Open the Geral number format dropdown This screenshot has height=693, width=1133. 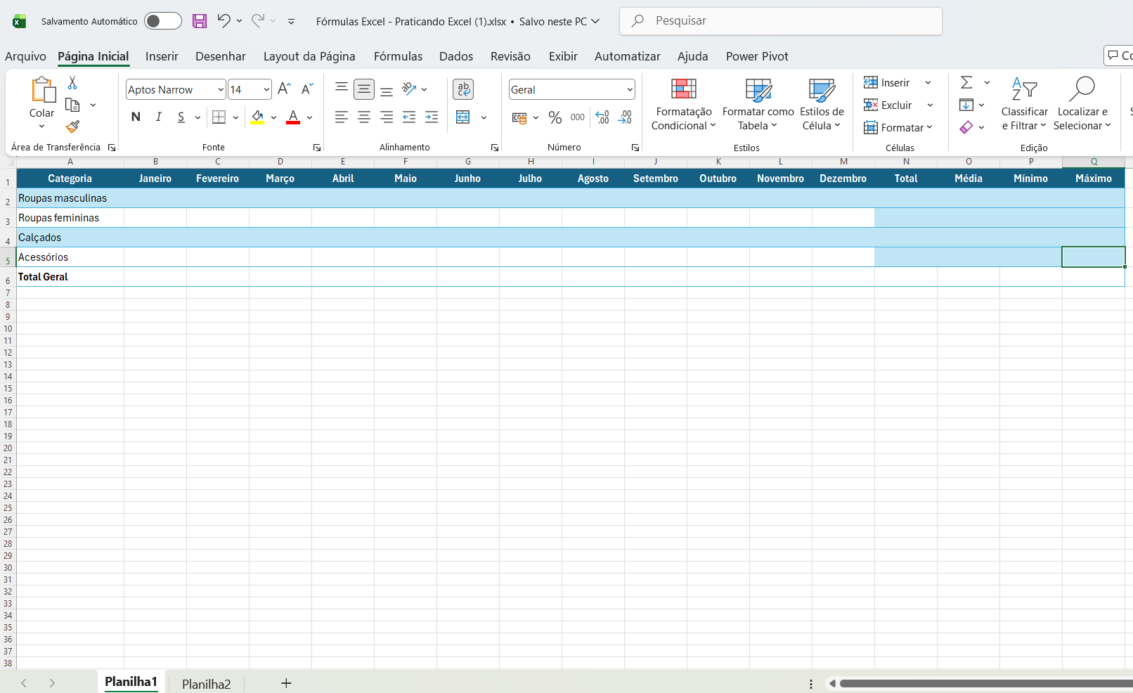coord(629,90)
